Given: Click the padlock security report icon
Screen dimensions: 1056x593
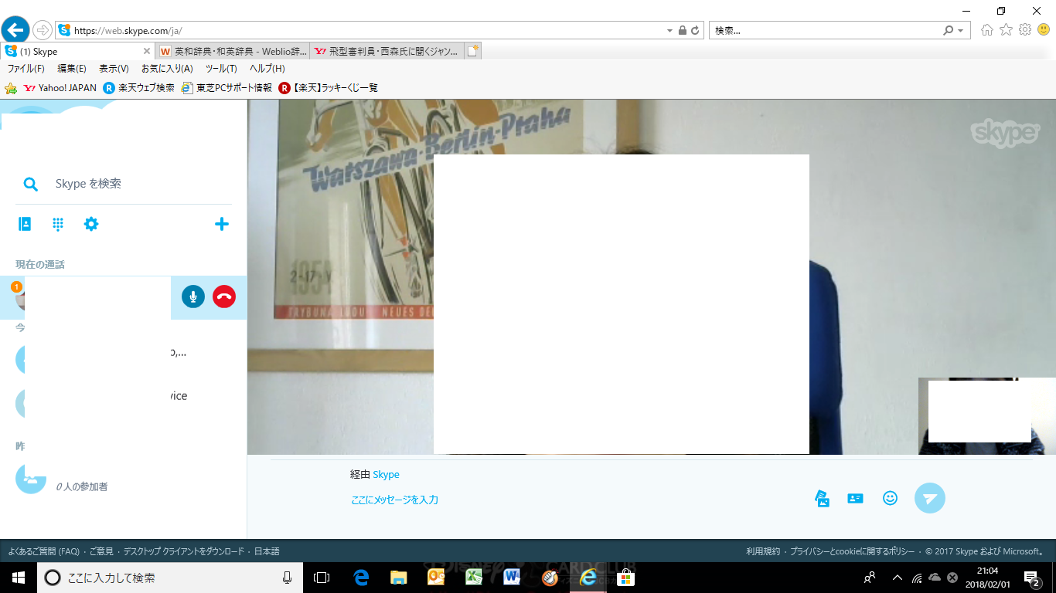Looking at the screenshot, I should 682,31.
